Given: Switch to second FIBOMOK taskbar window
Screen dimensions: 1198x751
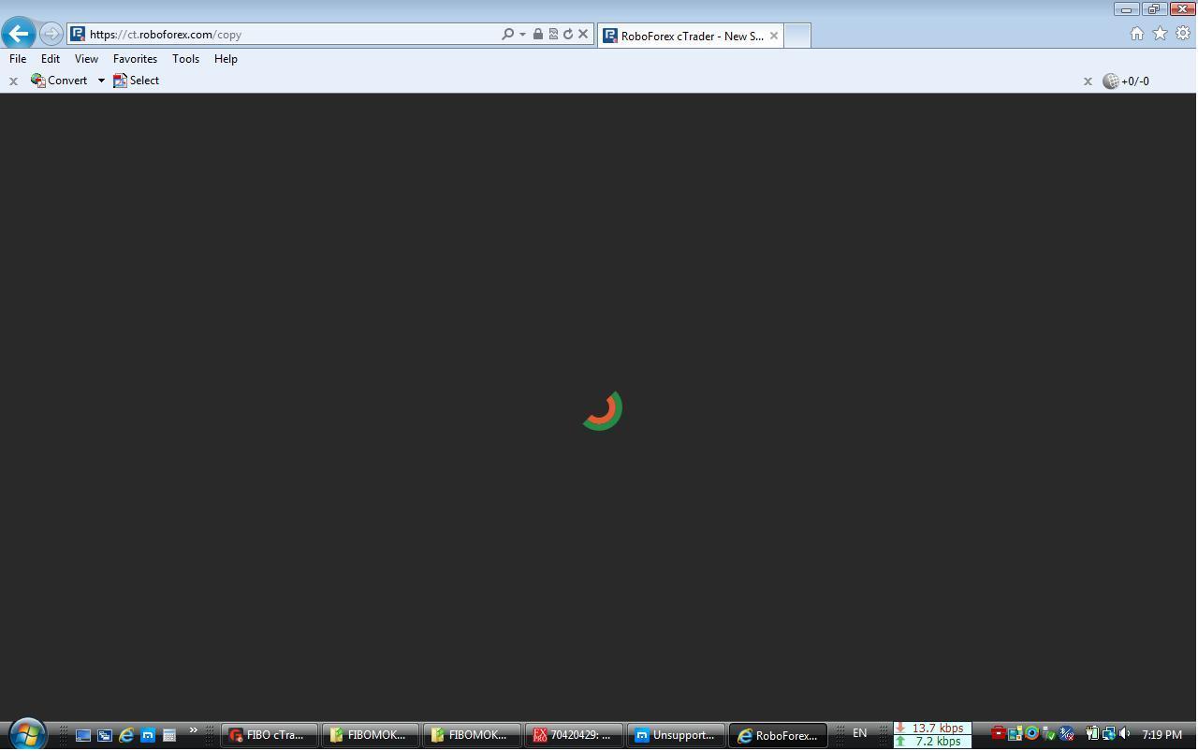Looking at the screenshot, I should (471, 736).
